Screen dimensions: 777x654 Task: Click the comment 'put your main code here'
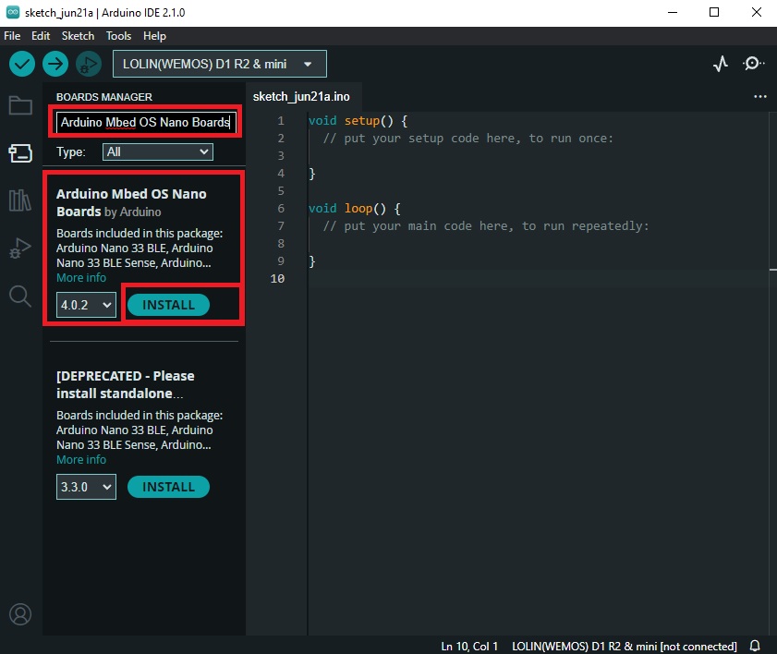pos(486,226)
